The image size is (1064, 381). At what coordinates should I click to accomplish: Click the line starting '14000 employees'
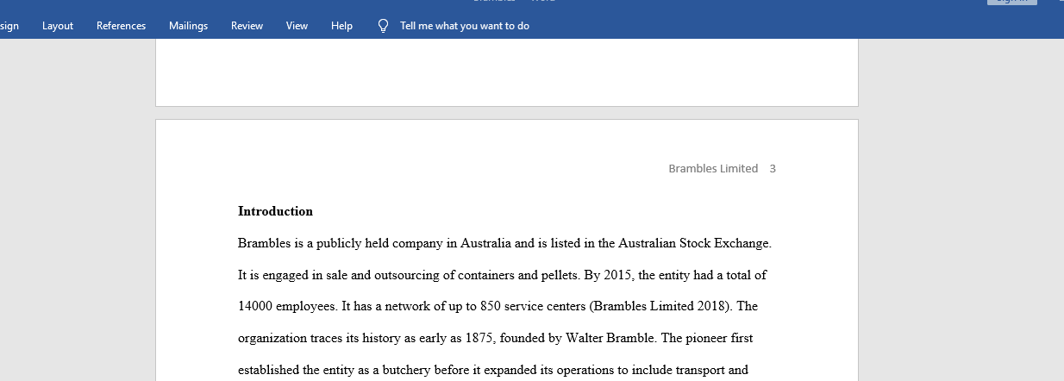pyautogui.click(x=498, y=306)
